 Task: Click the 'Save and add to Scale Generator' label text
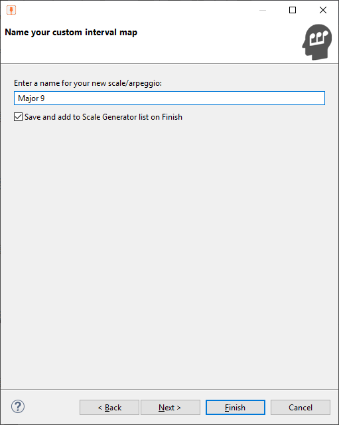tap(103, 117)
